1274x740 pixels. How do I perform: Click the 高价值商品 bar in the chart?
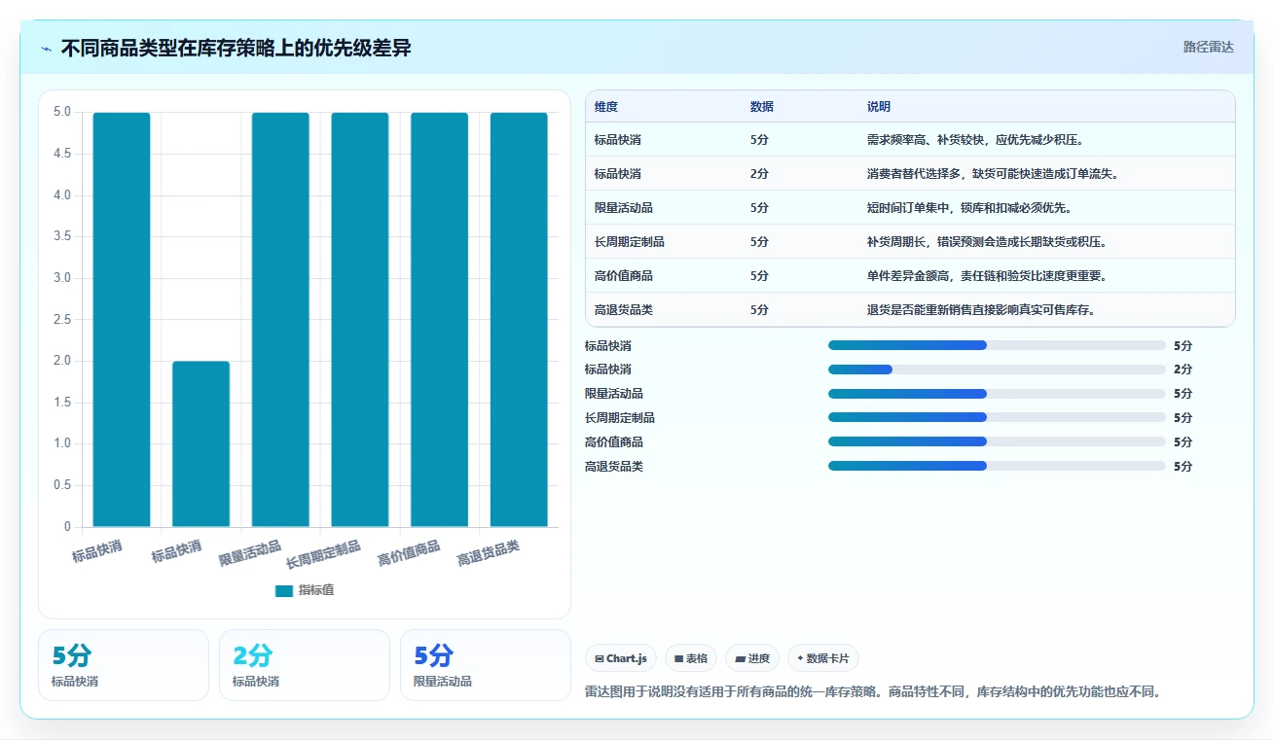(x=439, y=320)
